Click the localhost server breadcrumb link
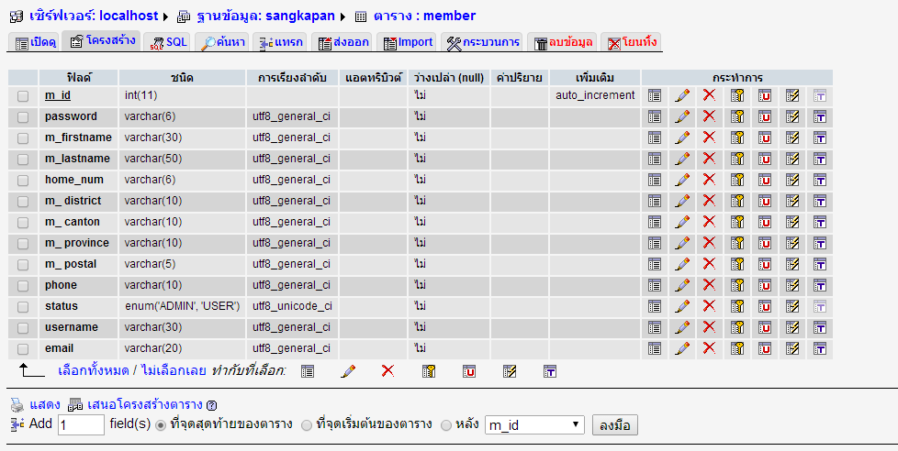The image size is (898, 451). [94, 16]
